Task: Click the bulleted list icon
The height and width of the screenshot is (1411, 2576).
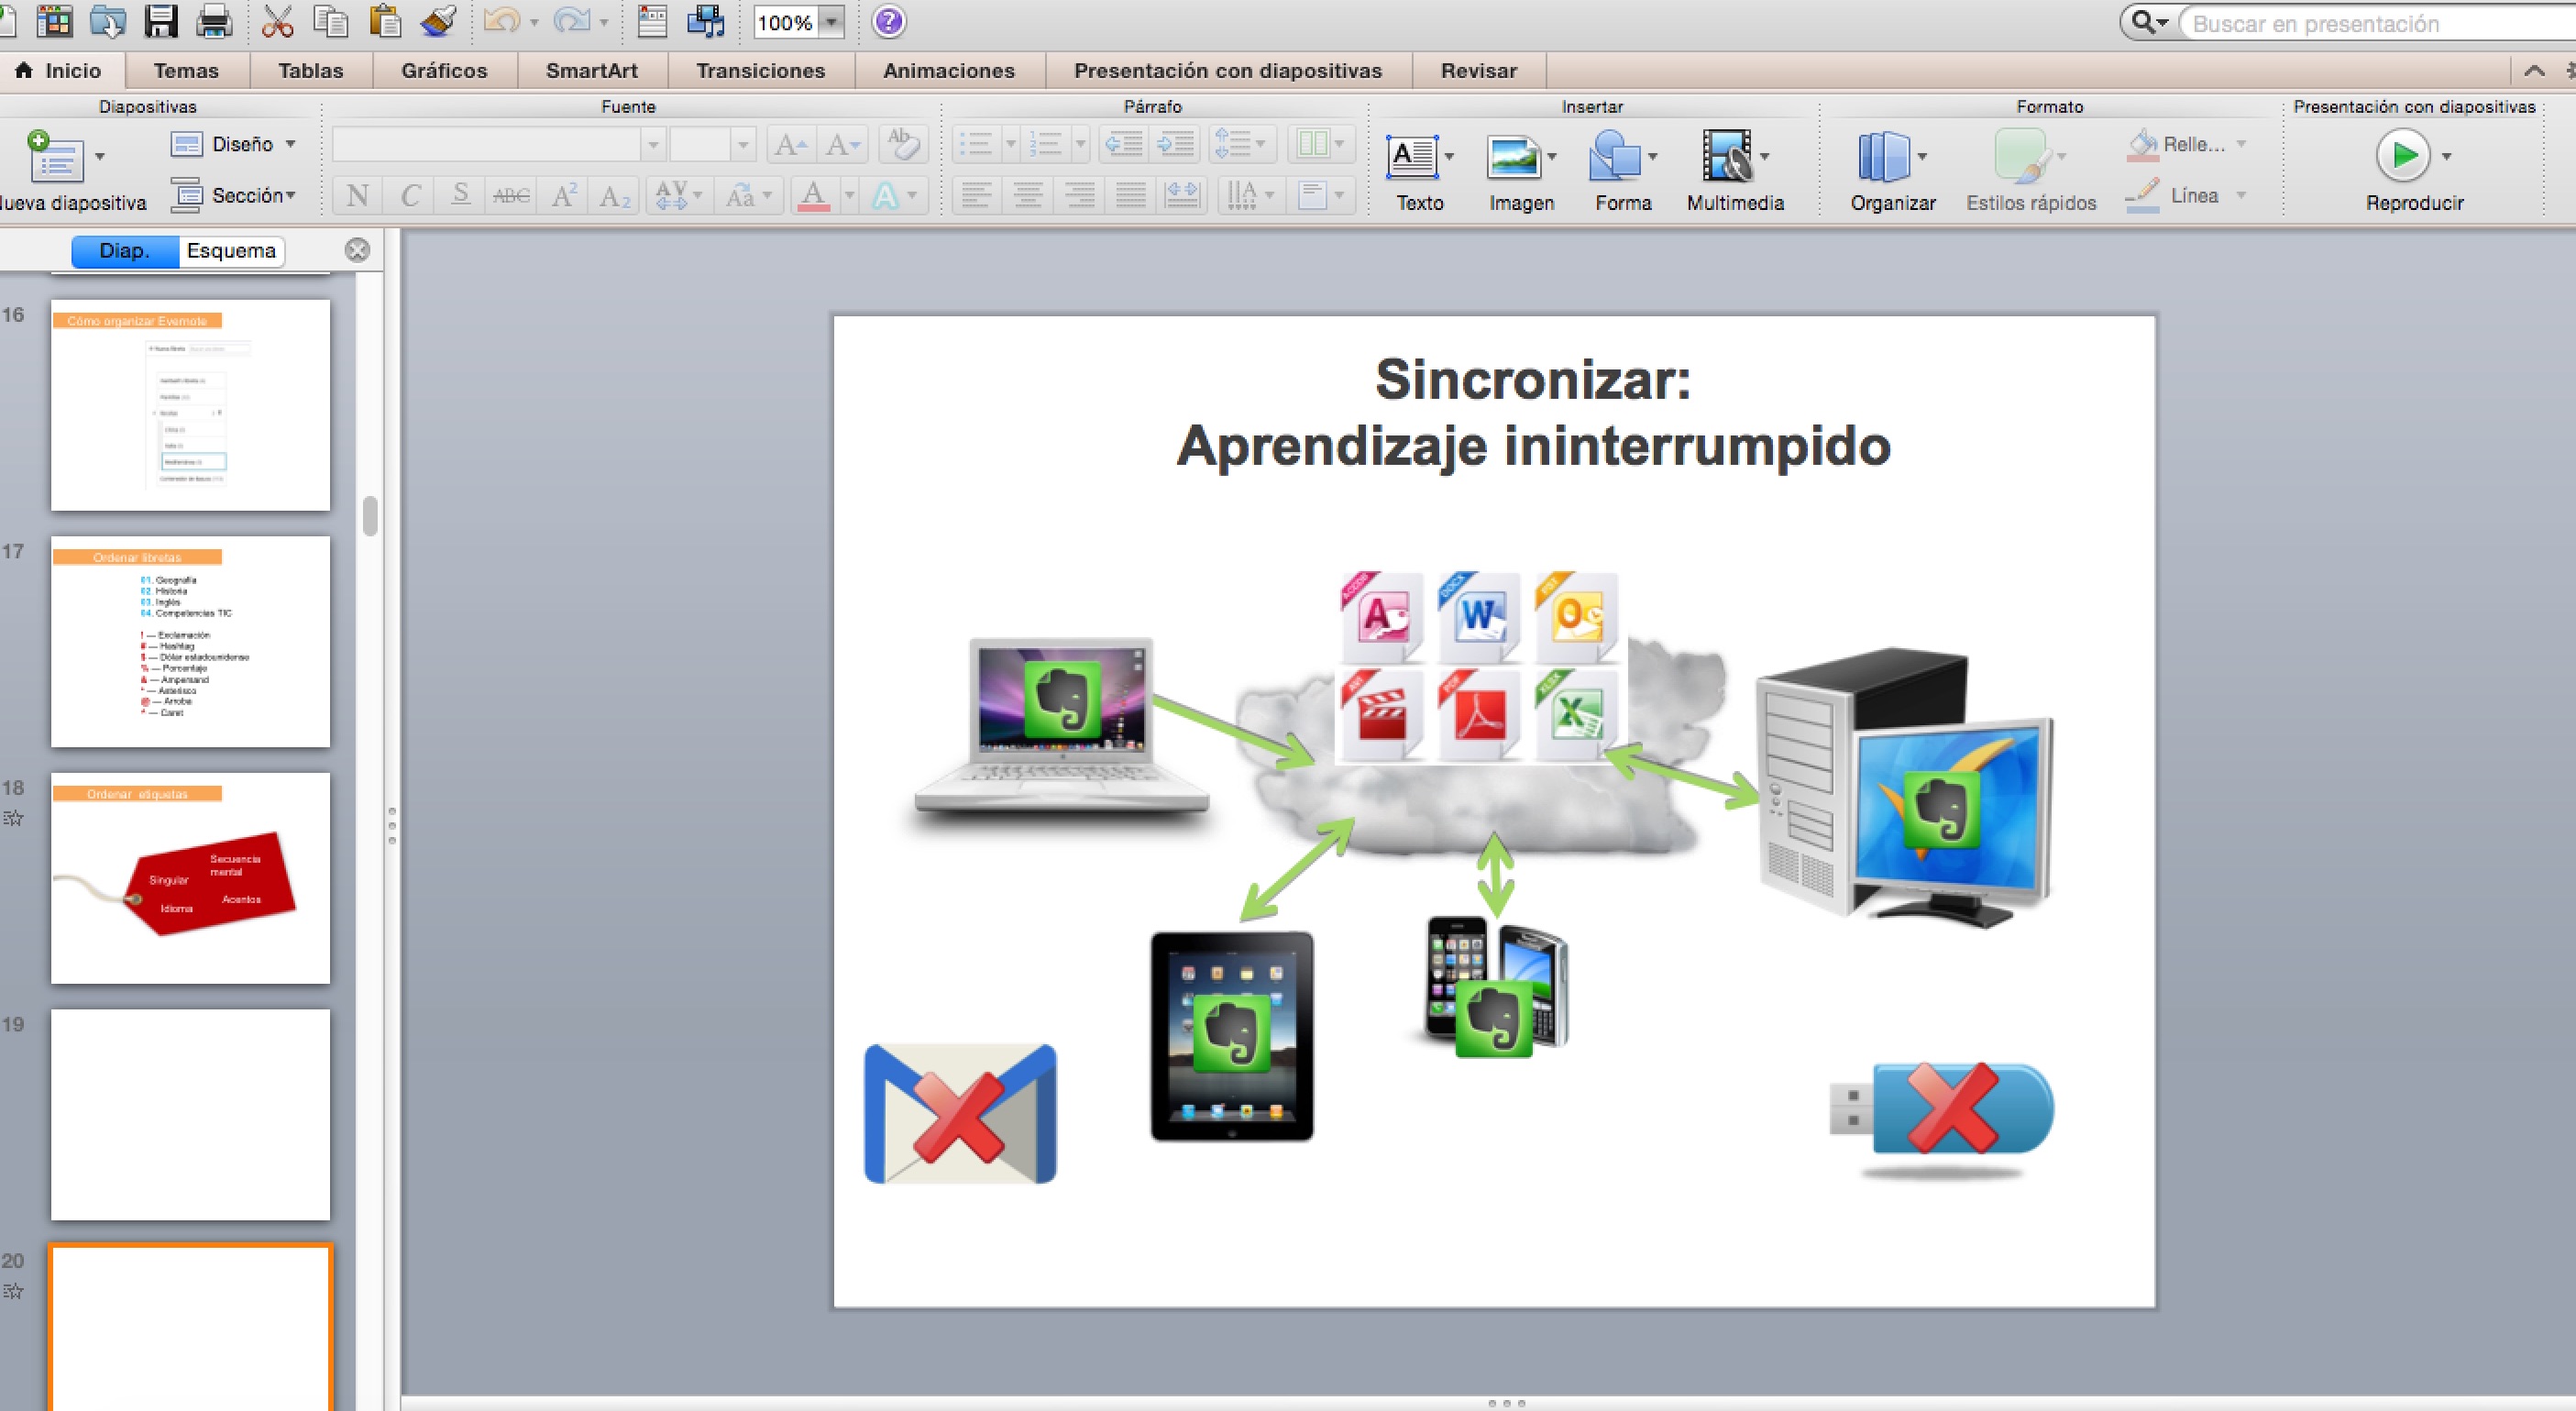Action: [975, 145]
